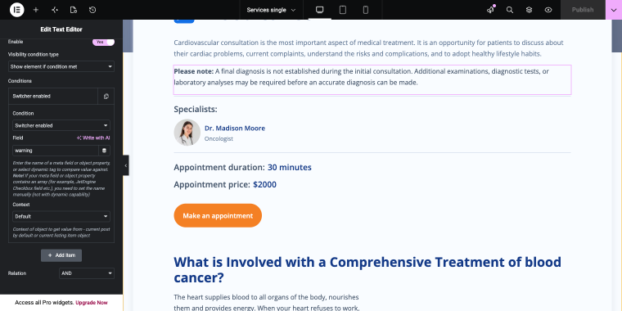
Task: Open the Condition dropdown showing Switcher enabled
Action: (61, 125)
